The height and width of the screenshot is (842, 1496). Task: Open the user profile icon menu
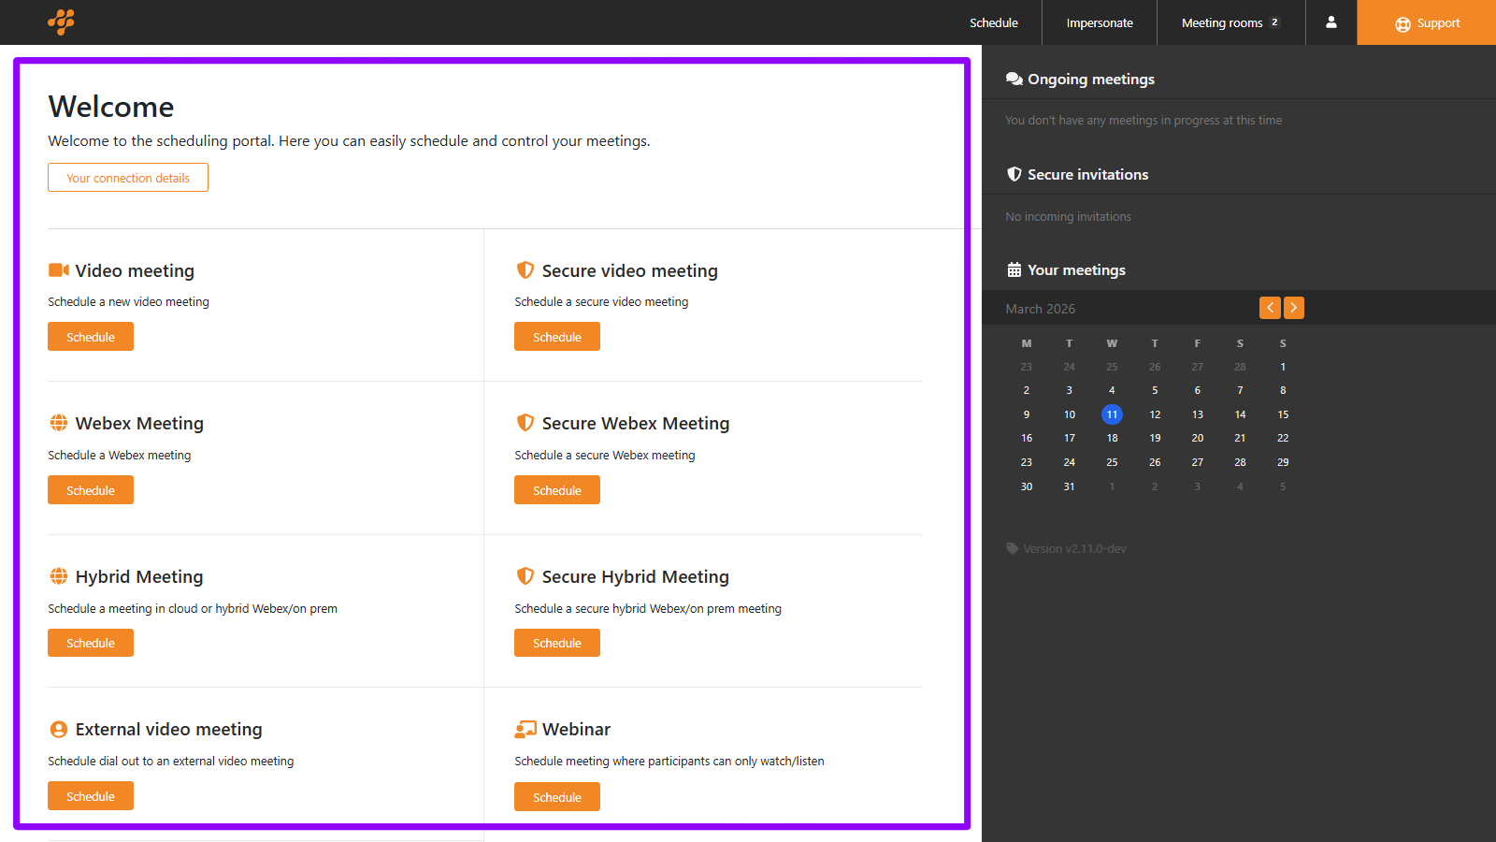1331,22
